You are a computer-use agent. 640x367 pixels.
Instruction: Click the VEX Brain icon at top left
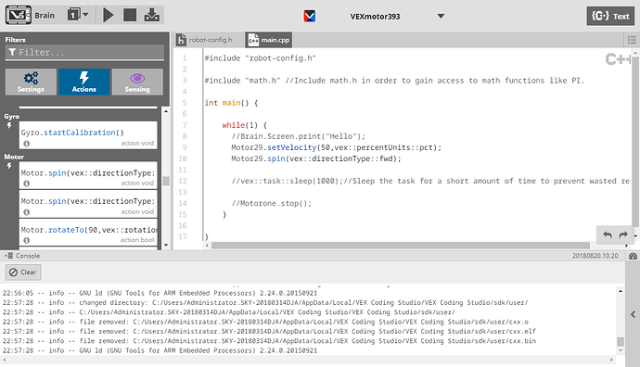(x=19, y=16)
